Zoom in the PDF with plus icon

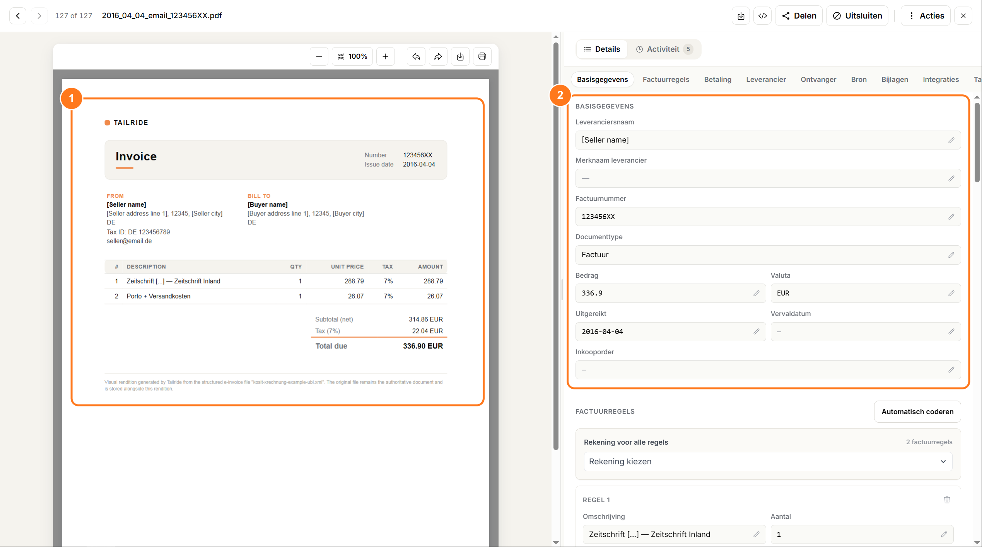coord(385,56)
